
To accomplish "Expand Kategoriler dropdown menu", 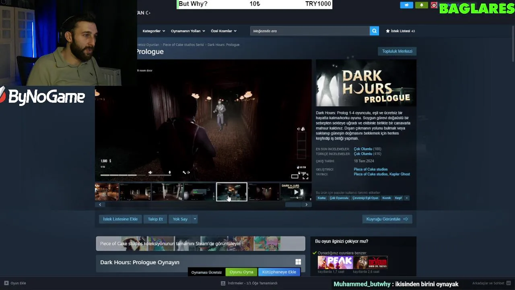I will click(x=153, y=31).
